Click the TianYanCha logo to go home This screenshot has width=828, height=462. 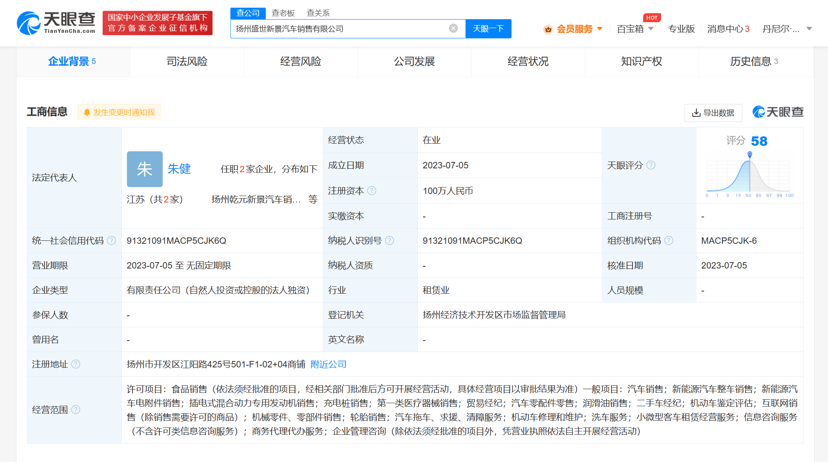click(x=56, y=23)
